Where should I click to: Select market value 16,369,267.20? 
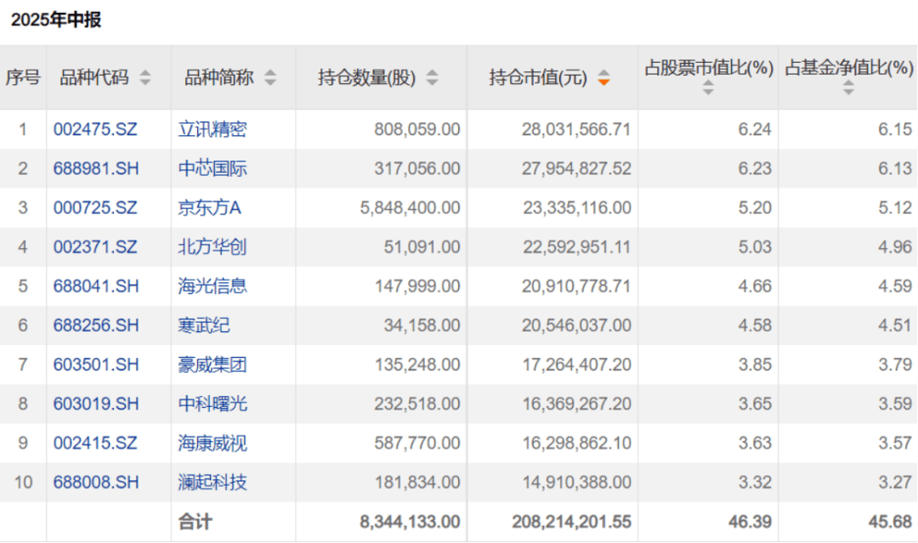coord(576,404)
